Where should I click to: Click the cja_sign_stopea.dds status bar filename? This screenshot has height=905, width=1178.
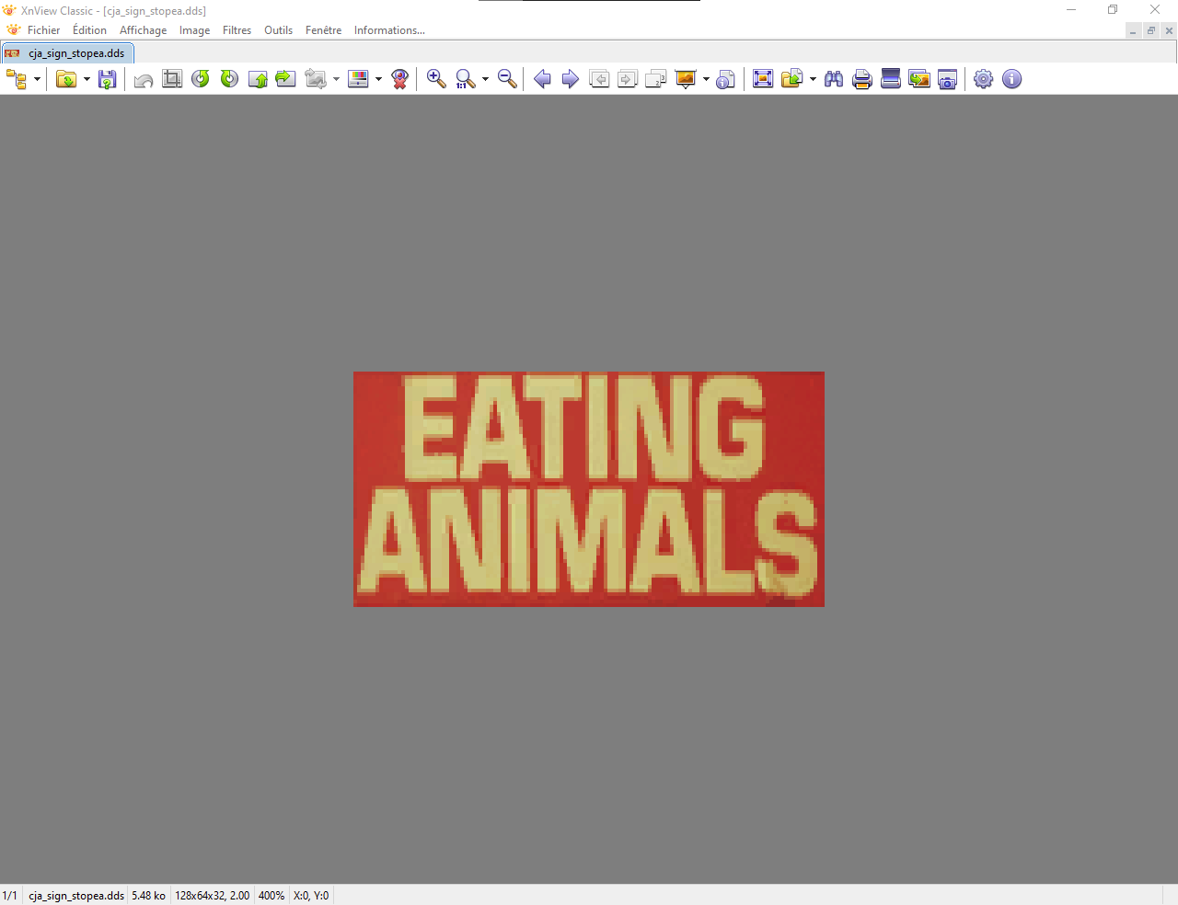click(x=76, y=896)
